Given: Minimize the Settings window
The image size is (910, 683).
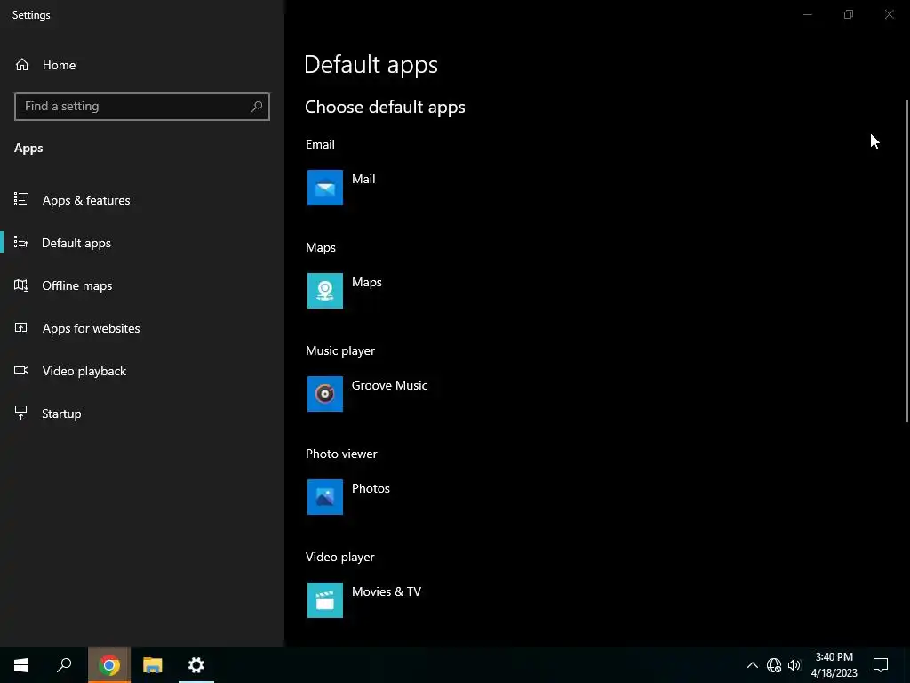Looking at the screenshot, I should 807,14.
